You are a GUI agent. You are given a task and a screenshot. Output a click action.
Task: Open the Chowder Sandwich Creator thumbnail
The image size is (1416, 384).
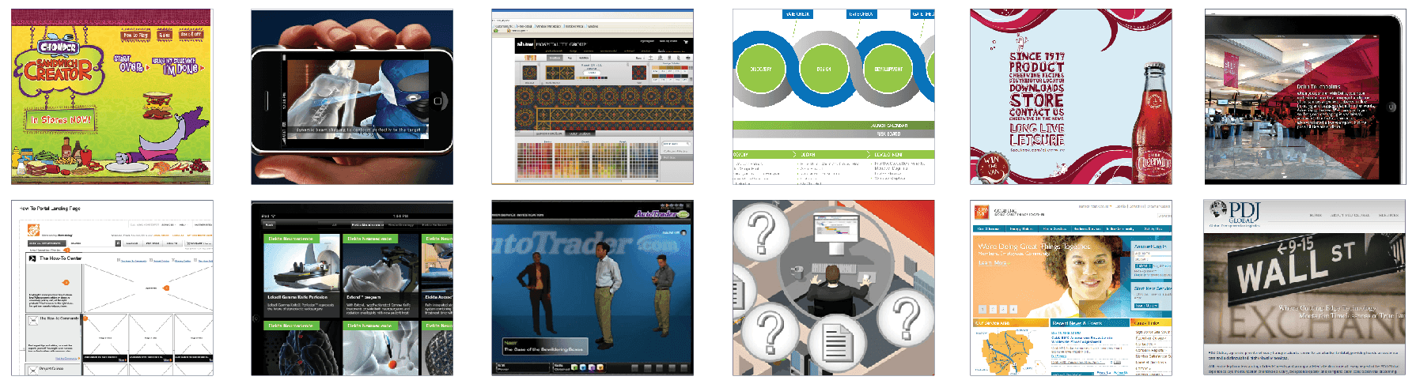tap(112, 97)
